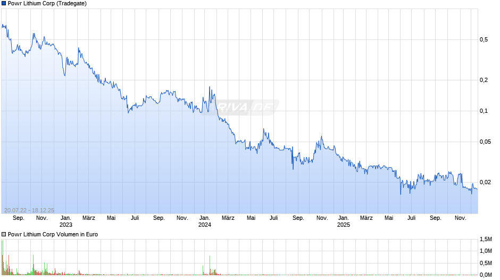Viewport: 500px width, 280px height.
Task: Click the 0,05 price axis label
Action: click(485, 142)
